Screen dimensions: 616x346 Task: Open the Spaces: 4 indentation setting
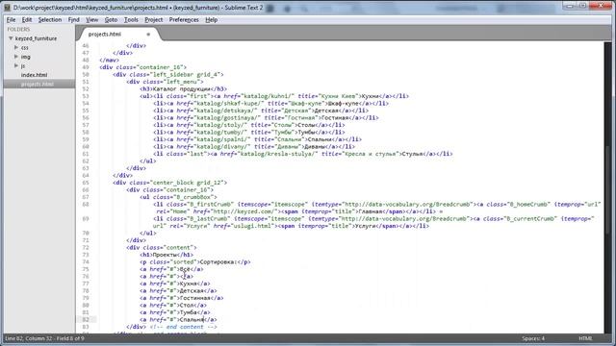click(x=533, y=338)
